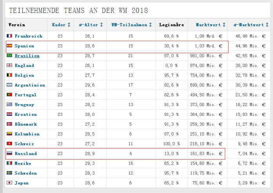Sort by WM-Teilnahmen column header
Image resolution: width=273 pixels, height=193 pixels.
(x=131, y=25)
